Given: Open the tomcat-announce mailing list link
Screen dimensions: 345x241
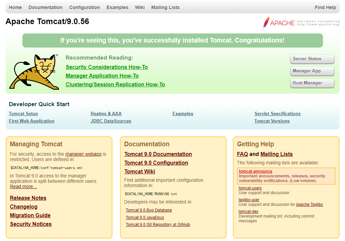Looking at the screenshot, I should pos(255,171).
